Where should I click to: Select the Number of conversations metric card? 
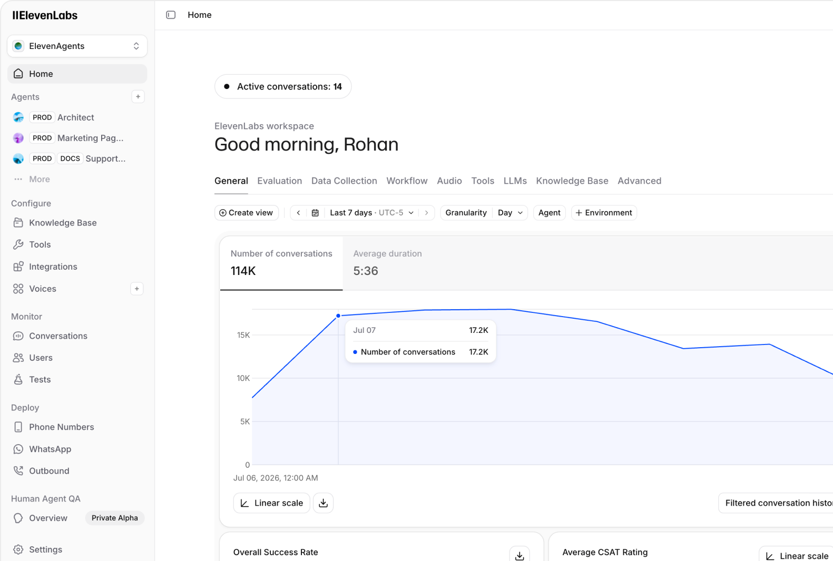[281, 263]
